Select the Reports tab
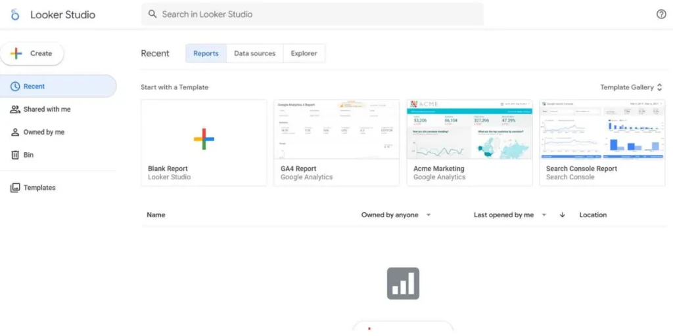Screen dimensions: 673x336 point(206,54)
